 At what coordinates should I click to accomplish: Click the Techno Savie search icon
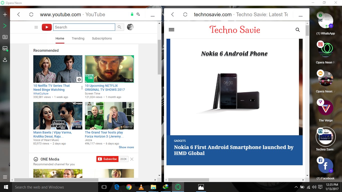[298, 30]
